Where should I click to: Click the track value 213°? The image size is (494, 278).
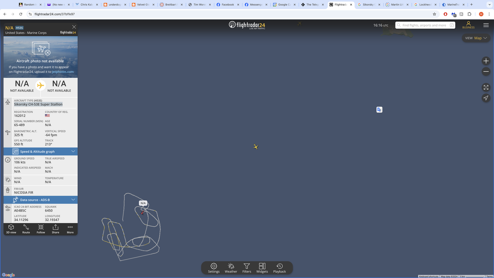coord(49,144)
